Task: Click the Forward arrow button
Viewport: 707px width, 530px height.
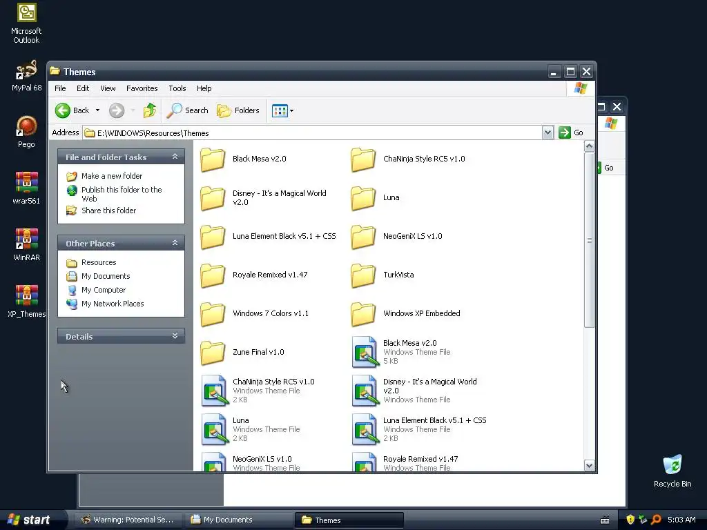Action: [117, 110]
